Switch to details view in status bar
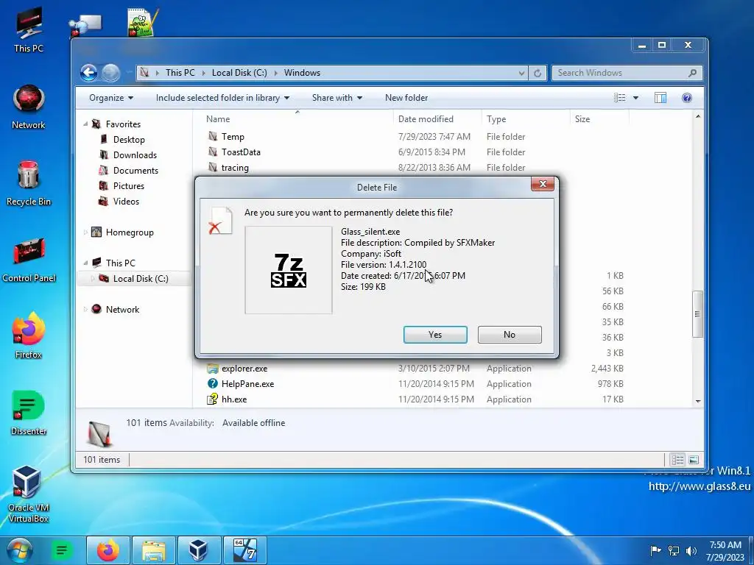 pos(678,461)
